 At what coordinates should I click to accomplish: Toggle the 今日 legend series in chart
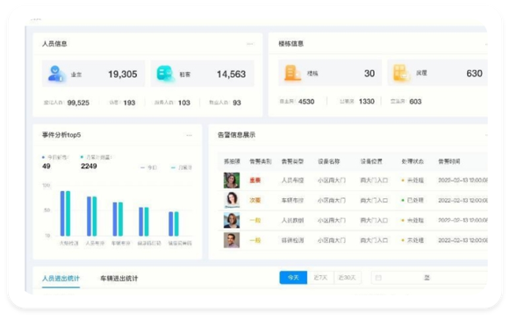point(148,167)
